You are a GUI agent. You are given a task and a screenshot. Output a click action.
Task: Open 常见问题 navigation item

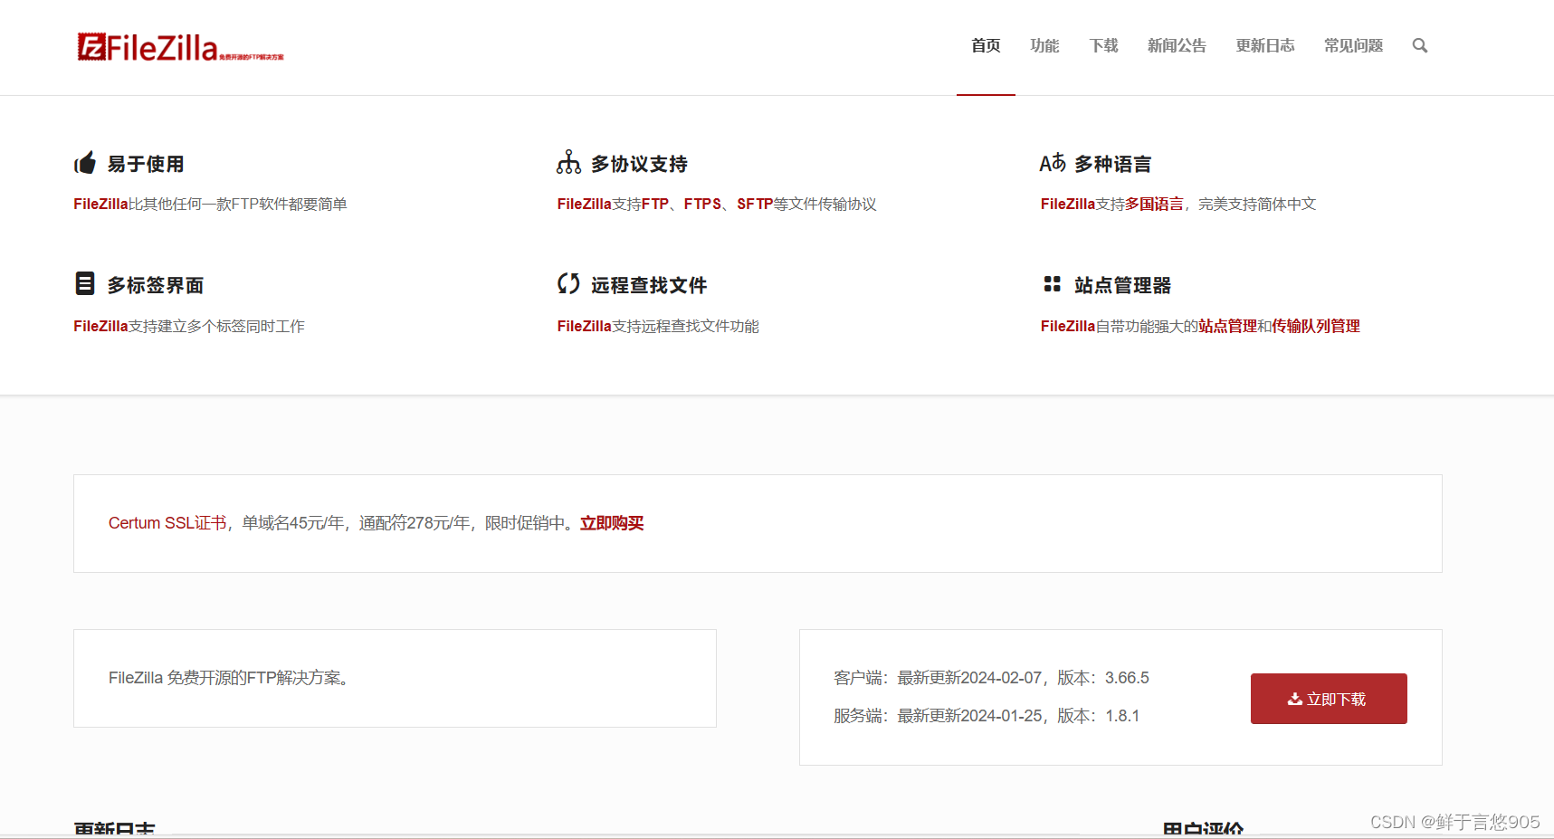coord(1353,45)
